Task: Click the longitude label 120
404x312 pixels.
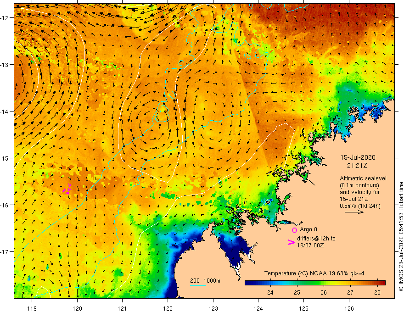Action: point(77,308)
